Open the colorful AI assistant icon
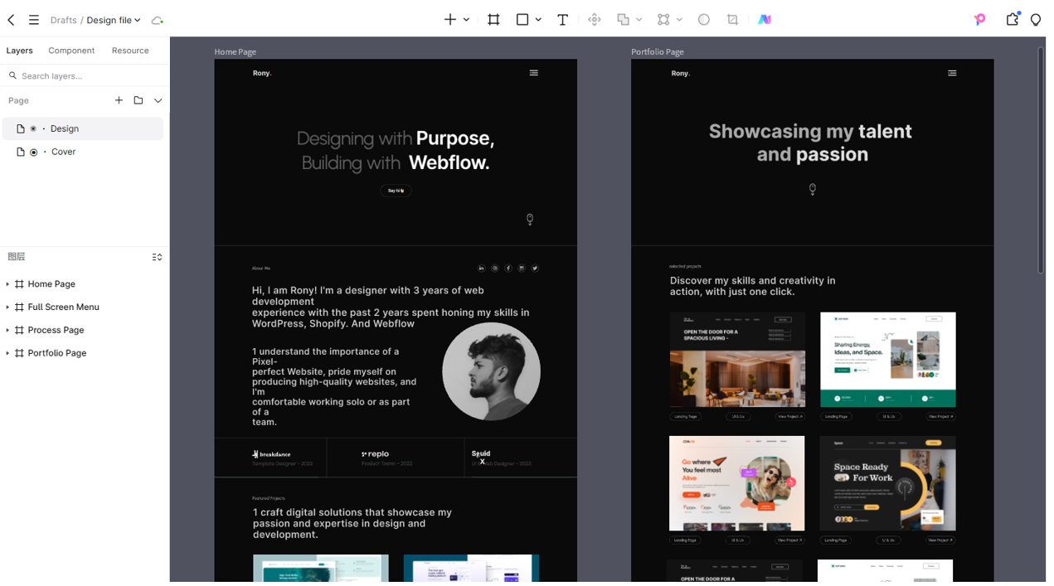 [x=765, y=19]
